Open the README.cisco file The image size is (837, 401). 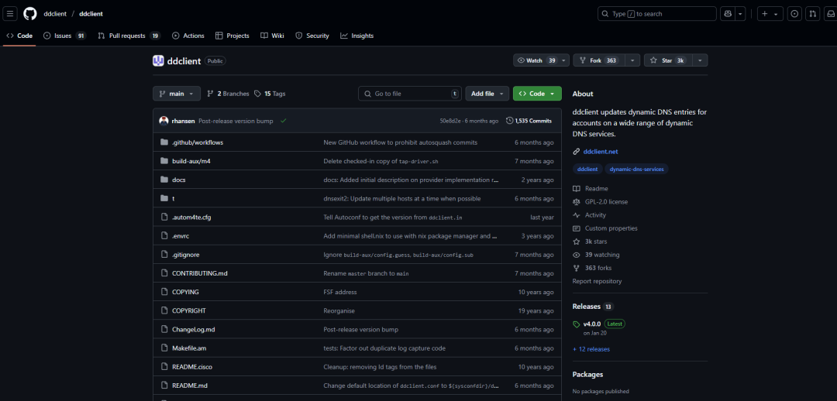tap(192, 367)
